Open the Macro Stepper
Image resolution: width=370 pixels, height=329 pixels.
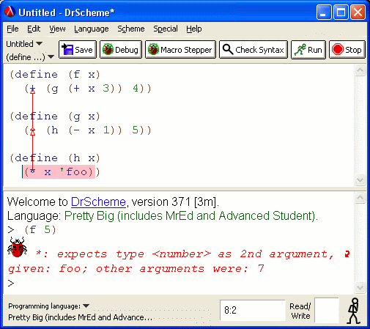(x=180, y=50)
